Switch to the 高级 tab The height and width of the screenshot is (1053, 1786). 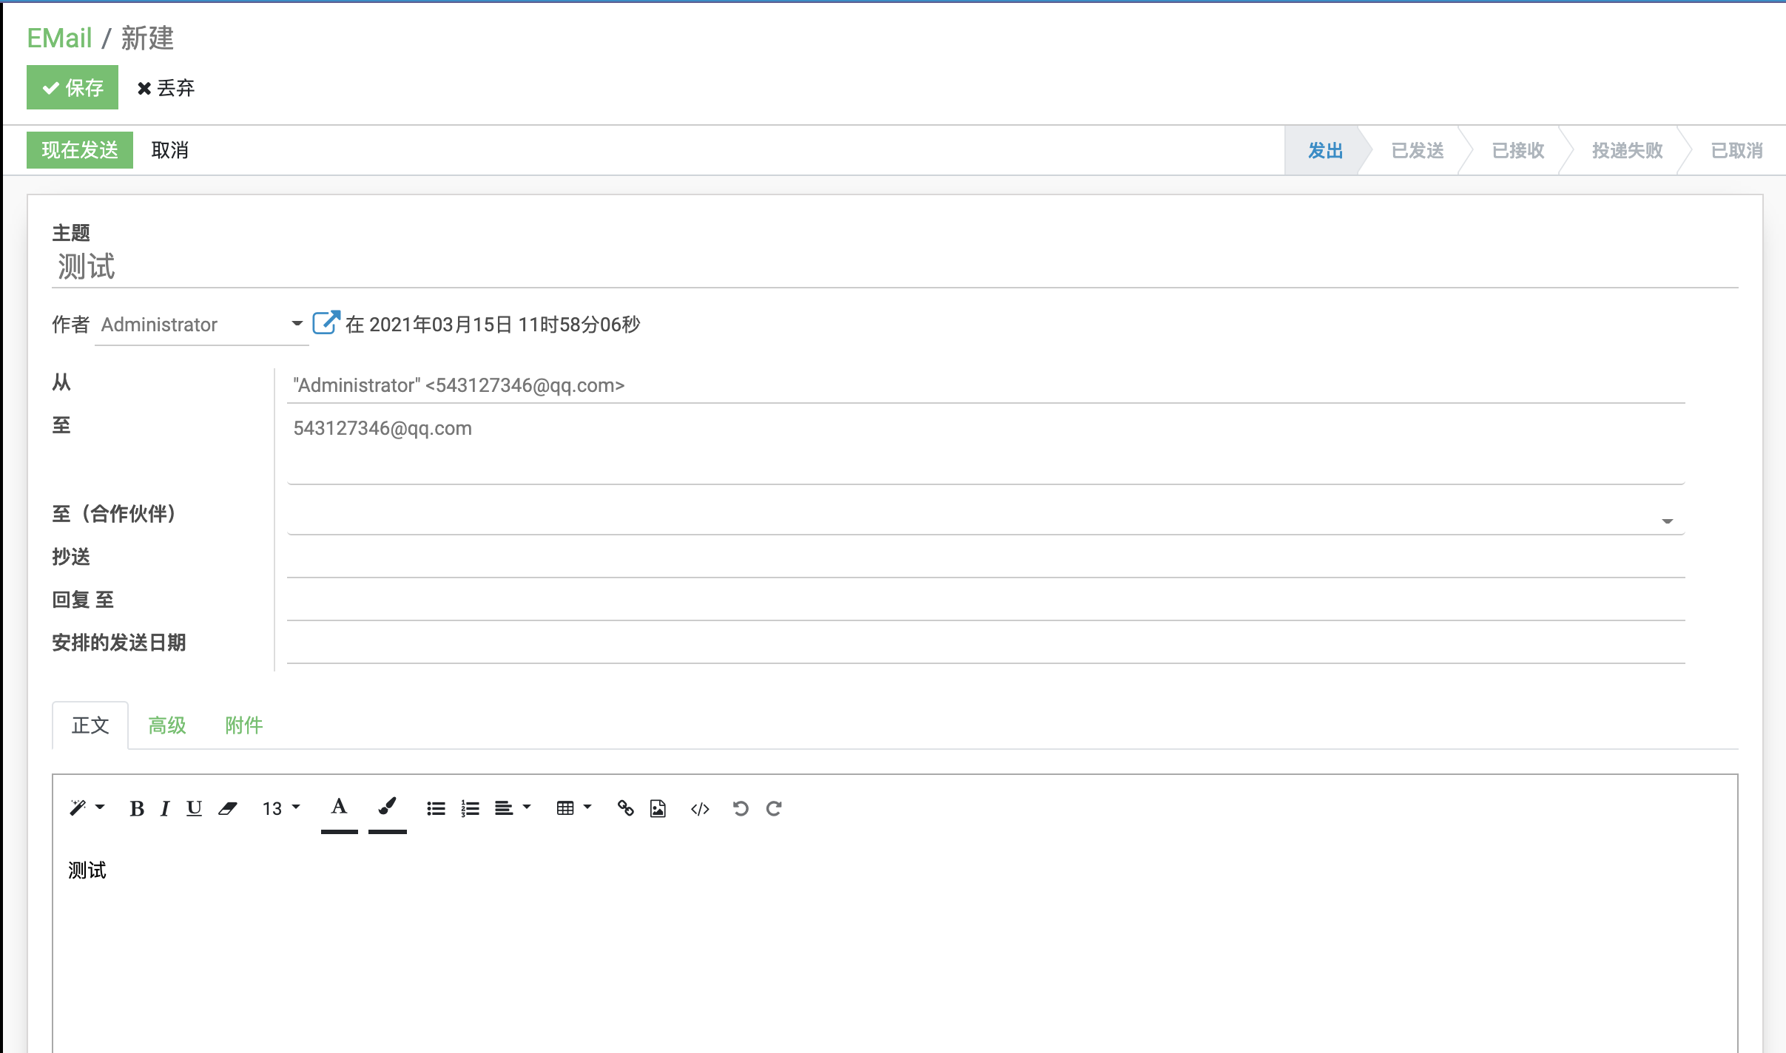click(x=167, y=725)
